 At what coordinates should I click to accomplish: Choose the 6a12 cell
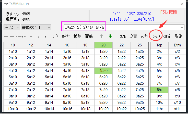click(x=31, y=83)
